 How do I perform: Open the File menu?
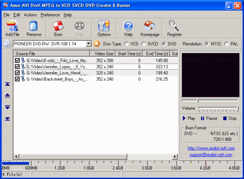[7, 15]
